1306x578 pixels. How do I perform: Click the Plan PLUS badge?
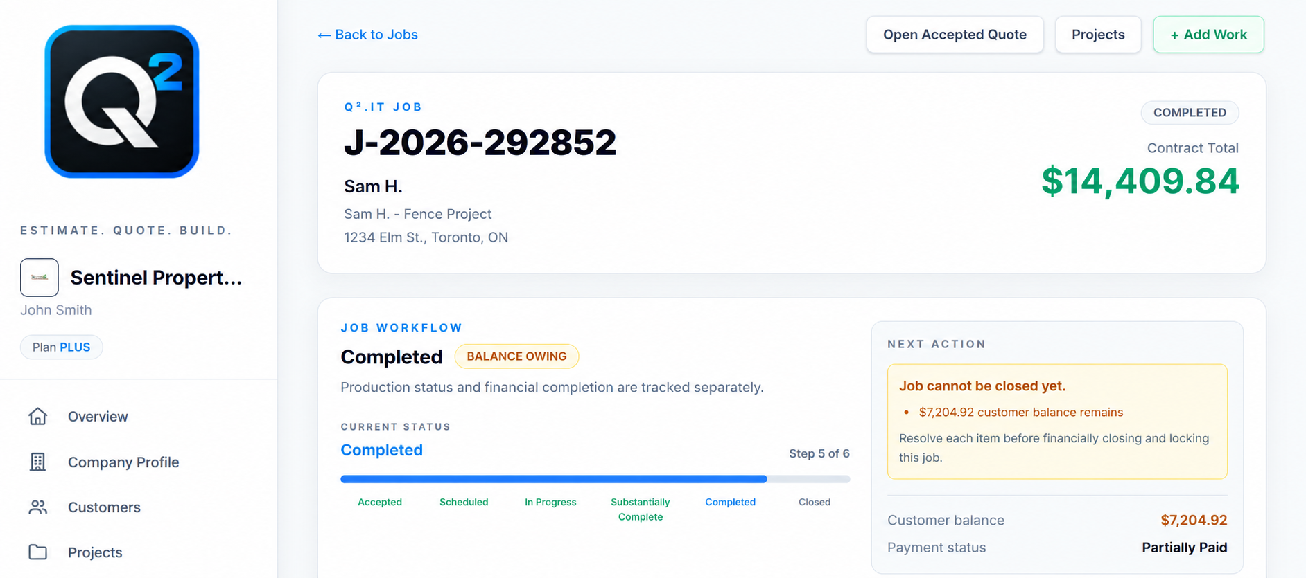tap(62, 347)
